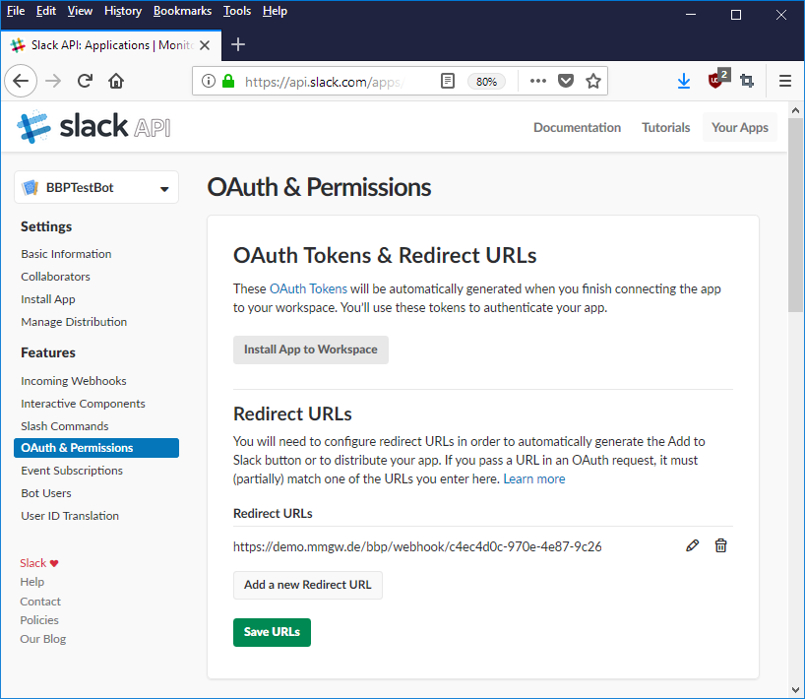Click the green secure connection padlock

228,81
